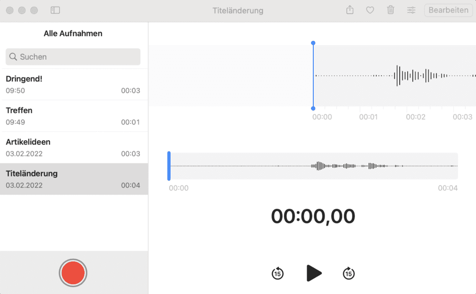Viewport: 476px width, 294px height.
Task: Toggle the sidebar visibility
Action: [55, 10]
